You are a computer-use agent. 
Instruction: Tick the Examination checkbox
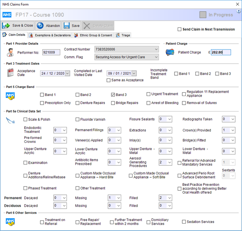[x=25, y=163]
